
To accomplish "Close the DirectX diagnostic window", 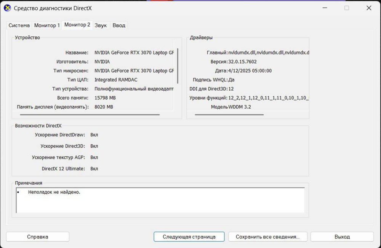I will coord(369,8).
